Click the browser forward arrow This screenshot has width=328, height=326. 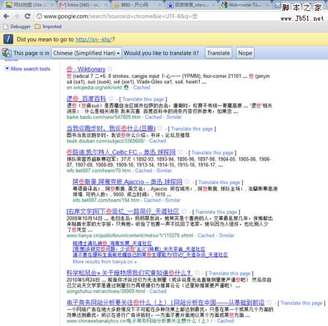[17, 16]
